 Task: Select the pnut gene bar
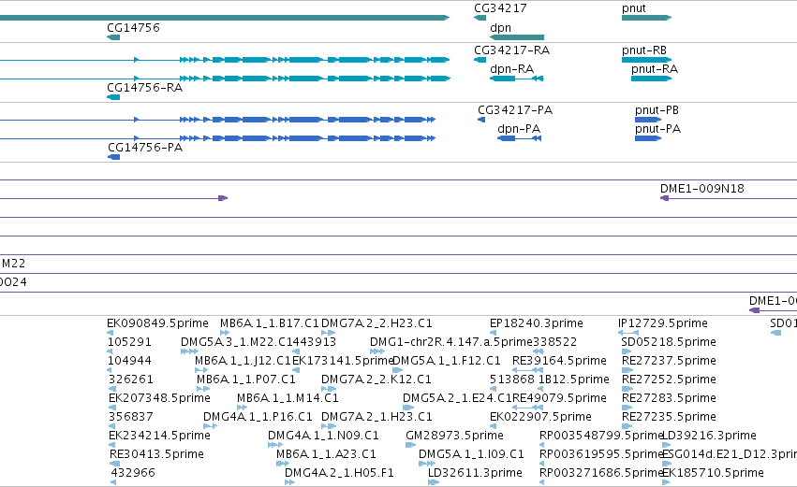(x=646, y=18)
